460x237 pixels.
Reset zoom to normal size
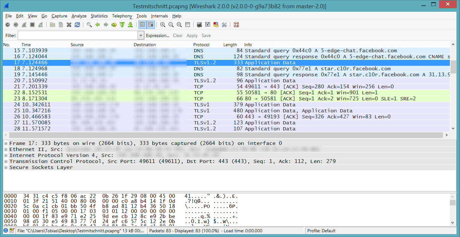click(x=179, y=25)
